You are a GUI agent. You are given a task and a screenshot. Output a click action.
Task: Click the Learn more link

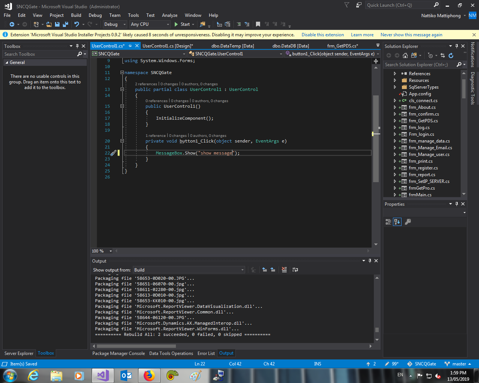tap(362, 35)
